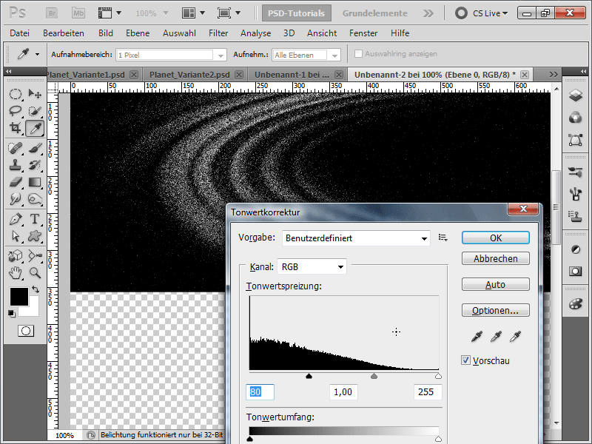Open the Aufnahmebereich dropdown
Image resolution: width=592 pixels, height=444 pixels.
[171, 55]
